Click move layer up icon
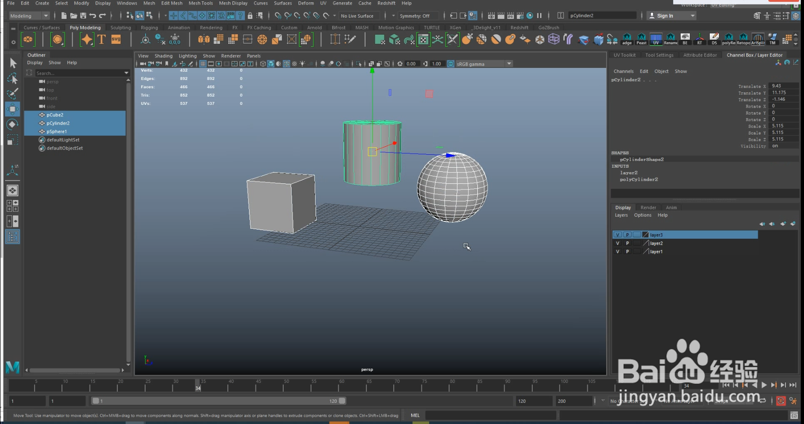Image resolution: width=804 pixels, height=424 pixels. pos(762,224)
